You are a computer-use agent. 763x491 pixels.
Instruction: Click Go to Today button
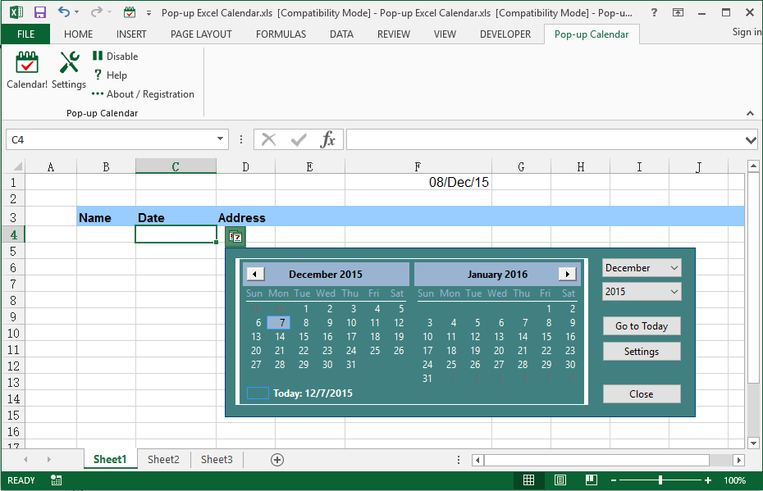pos(642,326)
